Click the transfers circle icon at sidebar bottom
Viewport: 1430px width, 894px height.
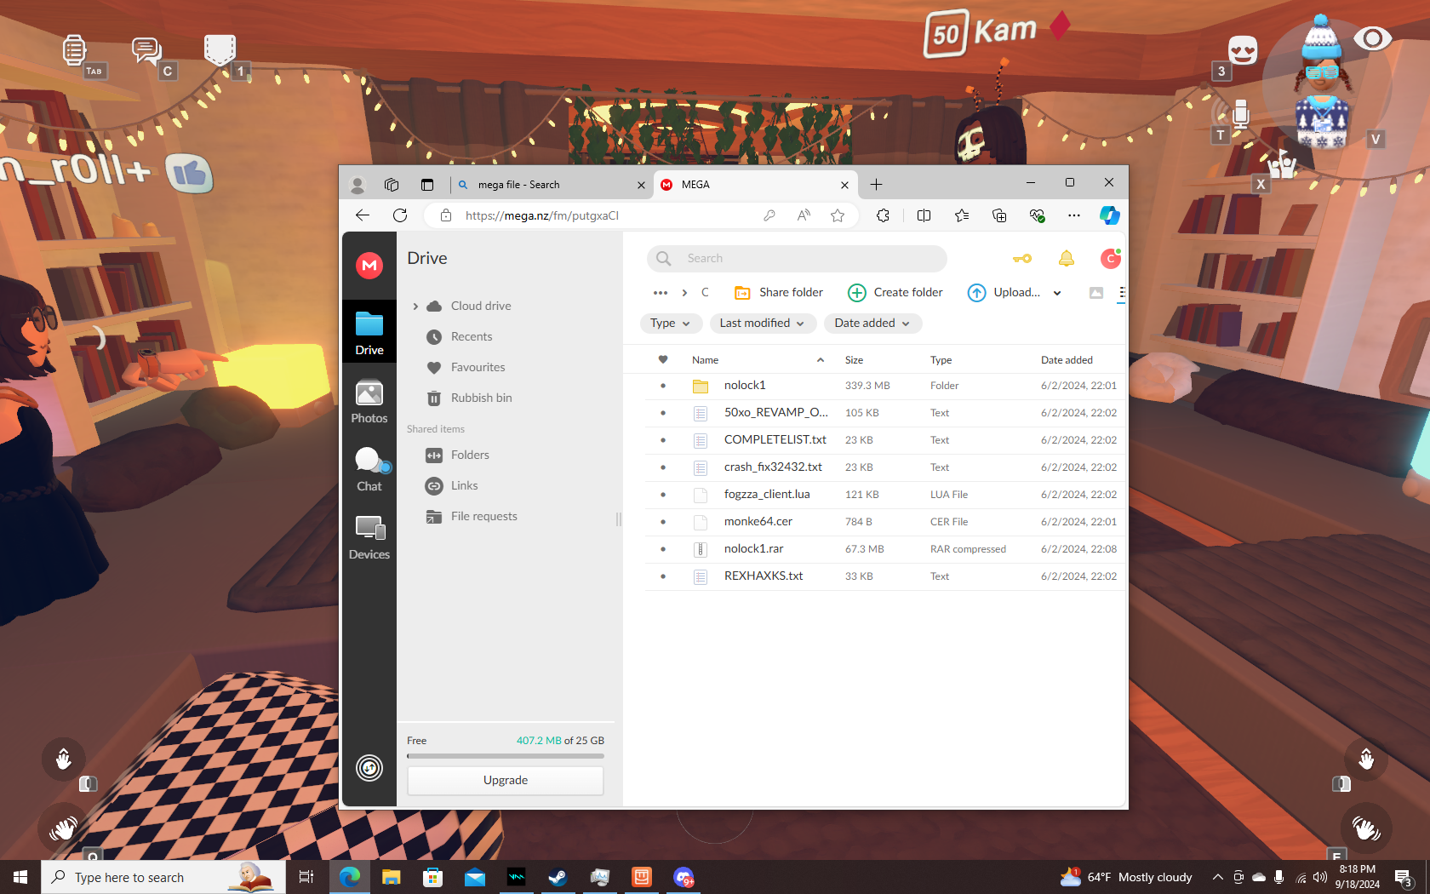click(369, 768)
